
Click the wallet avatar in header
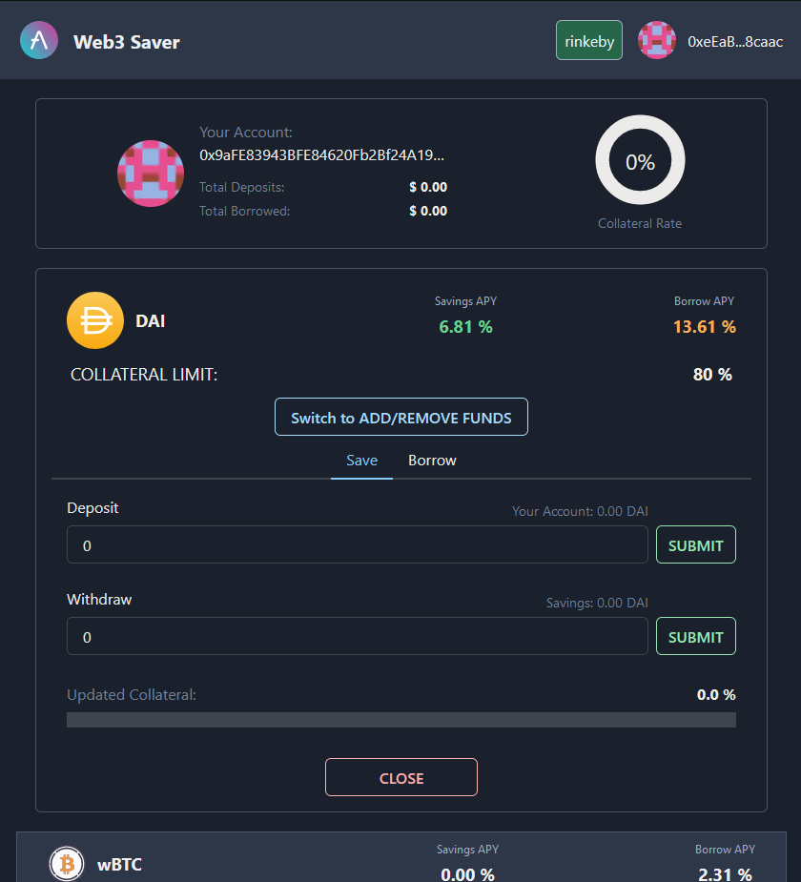657,41
